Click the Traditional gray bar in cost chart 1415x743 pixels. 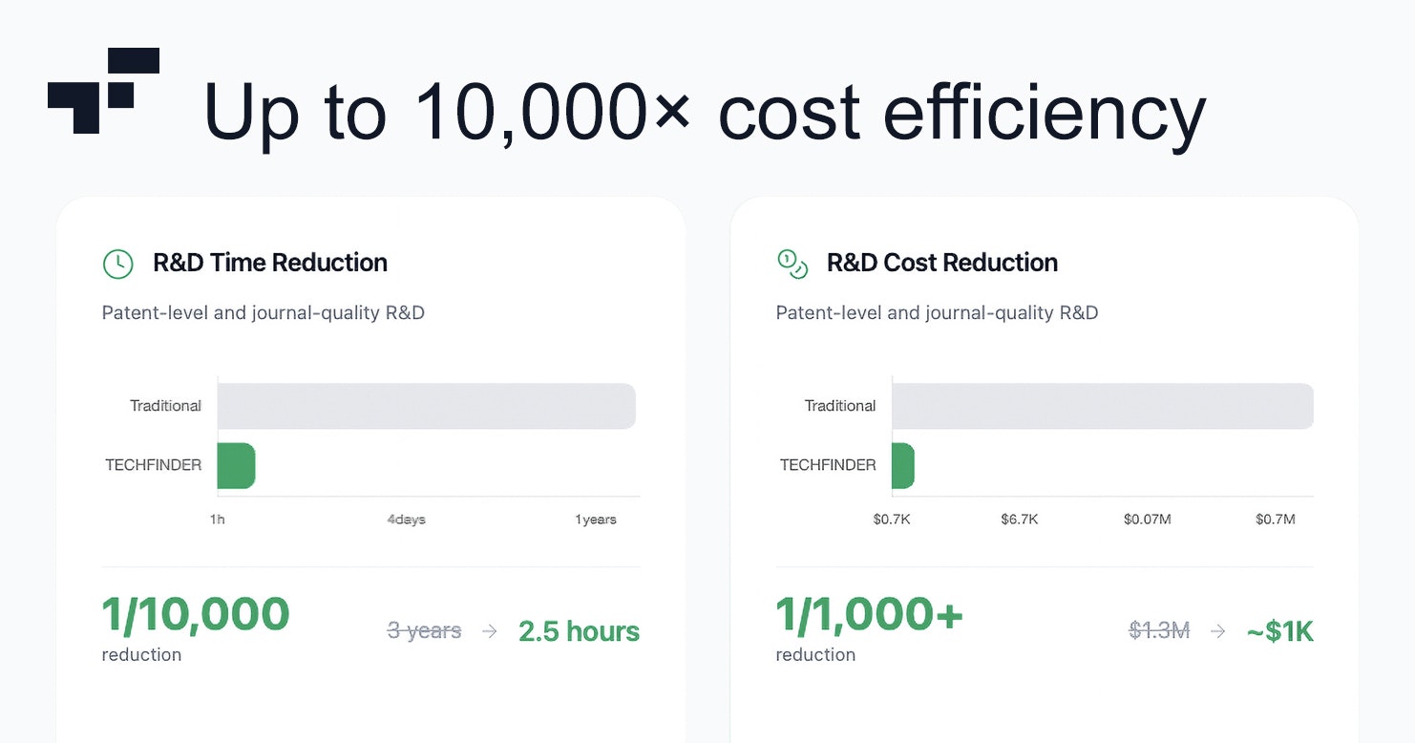click(1103, 406)
